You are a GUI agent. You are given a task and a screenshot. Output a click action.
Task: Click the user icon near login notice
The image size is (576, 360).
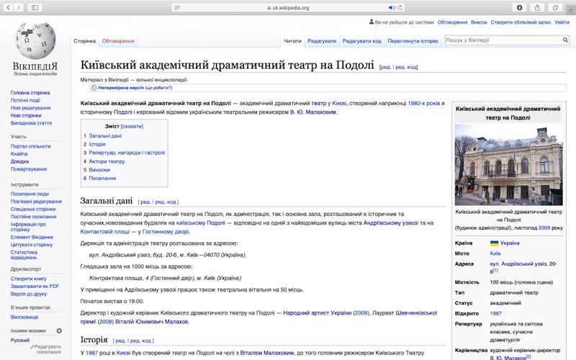(x=372, y=22)
